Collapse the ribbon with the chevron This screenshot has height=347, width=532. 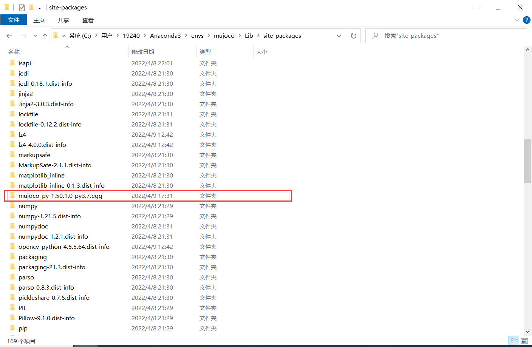coord(517,20)
